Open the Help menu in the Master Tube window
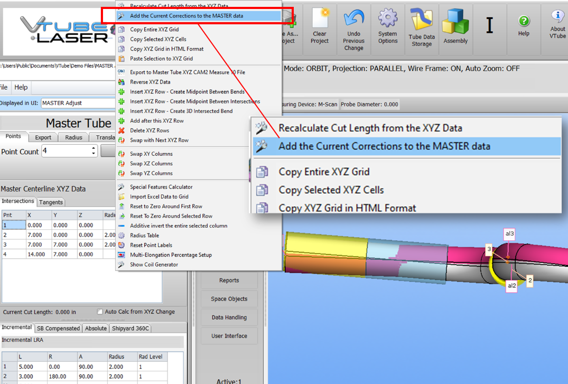Screen dimensions: 568x384 21,87
